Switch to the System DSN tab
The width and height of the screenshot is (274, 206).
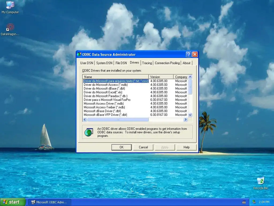click(x=104, y=63)
